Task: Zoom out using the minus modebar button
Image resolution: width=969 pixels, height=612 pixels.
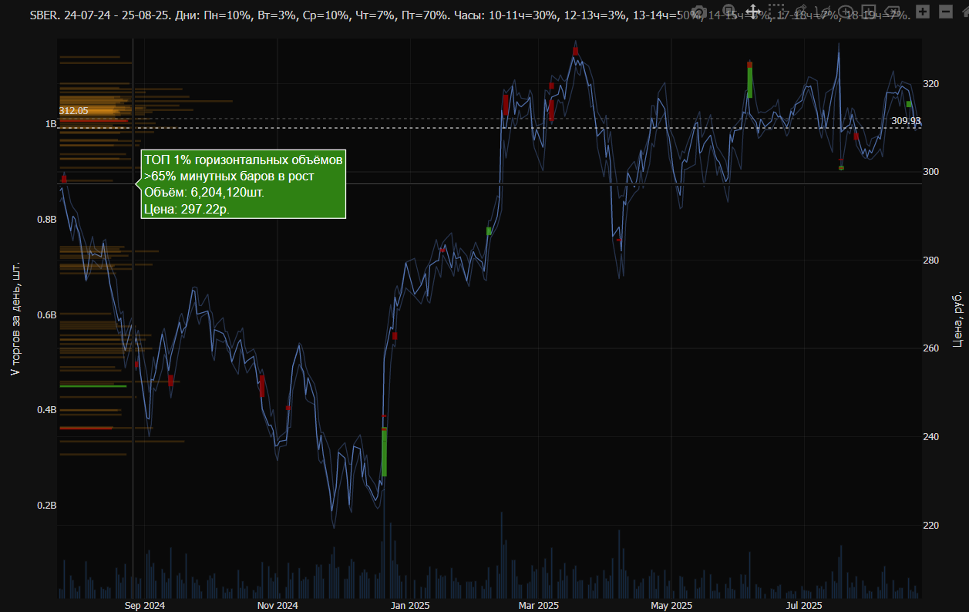Action: [945, 12]
